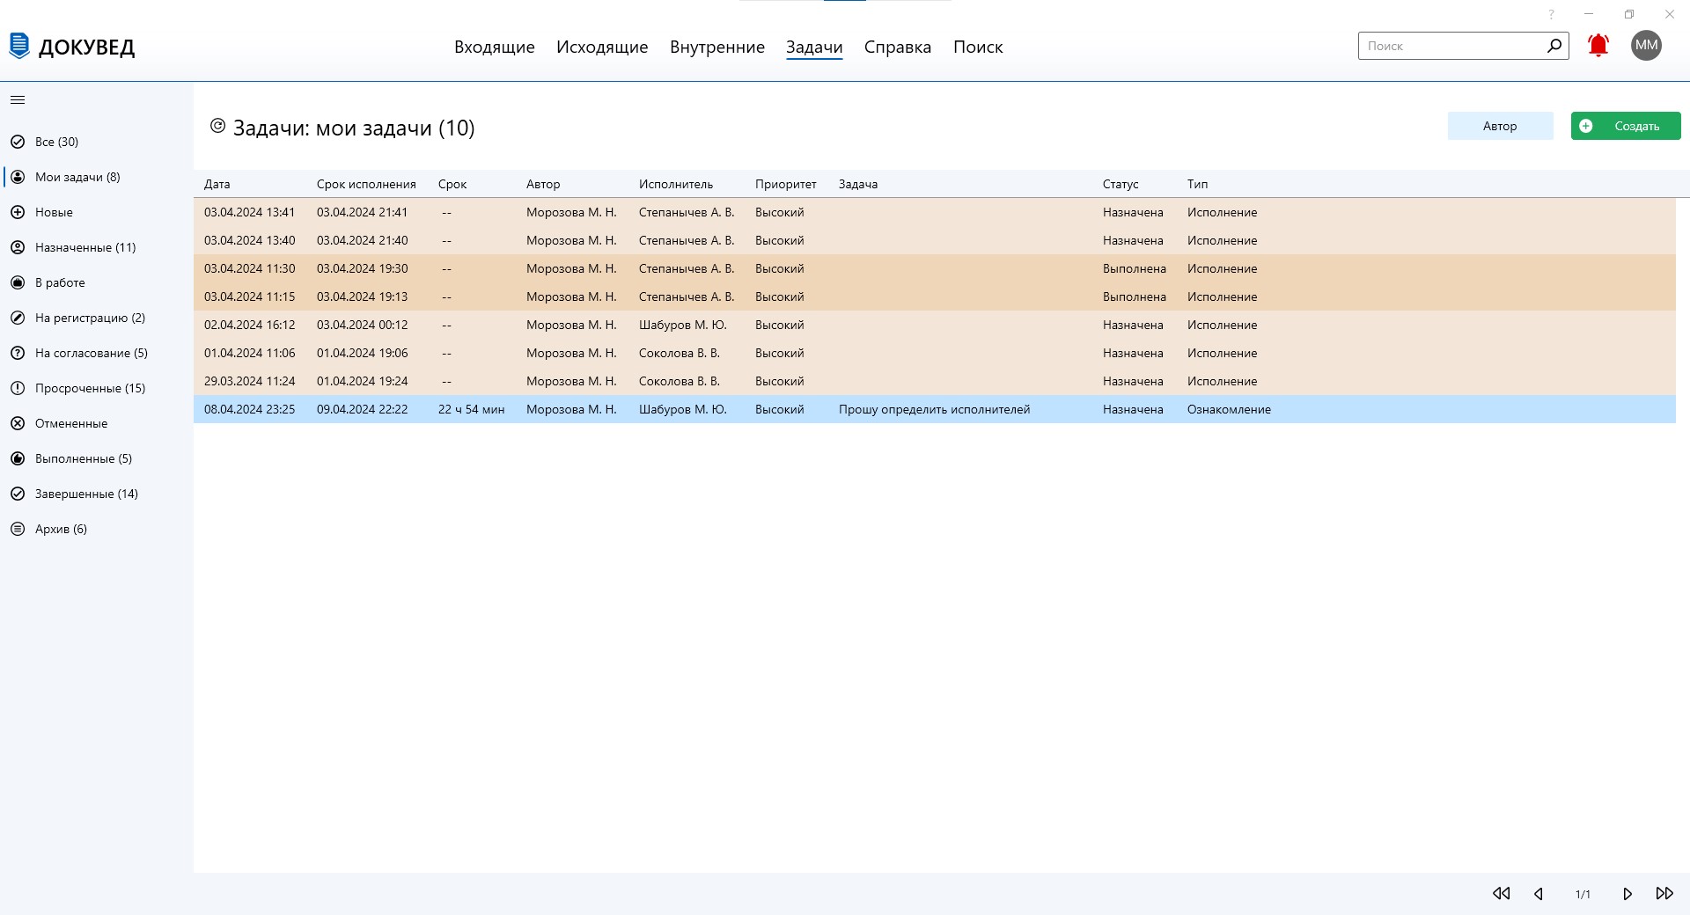Sort by Тип column header
This screenshot has width=1690, height=915.
point(1197,184)
